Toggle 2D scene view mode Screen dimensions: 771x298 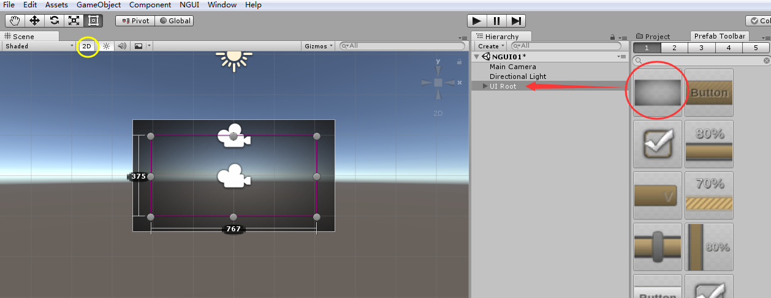pos(87,46)
